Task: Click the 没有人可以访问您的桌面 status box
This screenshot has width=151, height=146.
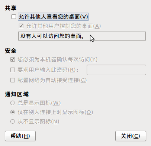Action: 82,36
